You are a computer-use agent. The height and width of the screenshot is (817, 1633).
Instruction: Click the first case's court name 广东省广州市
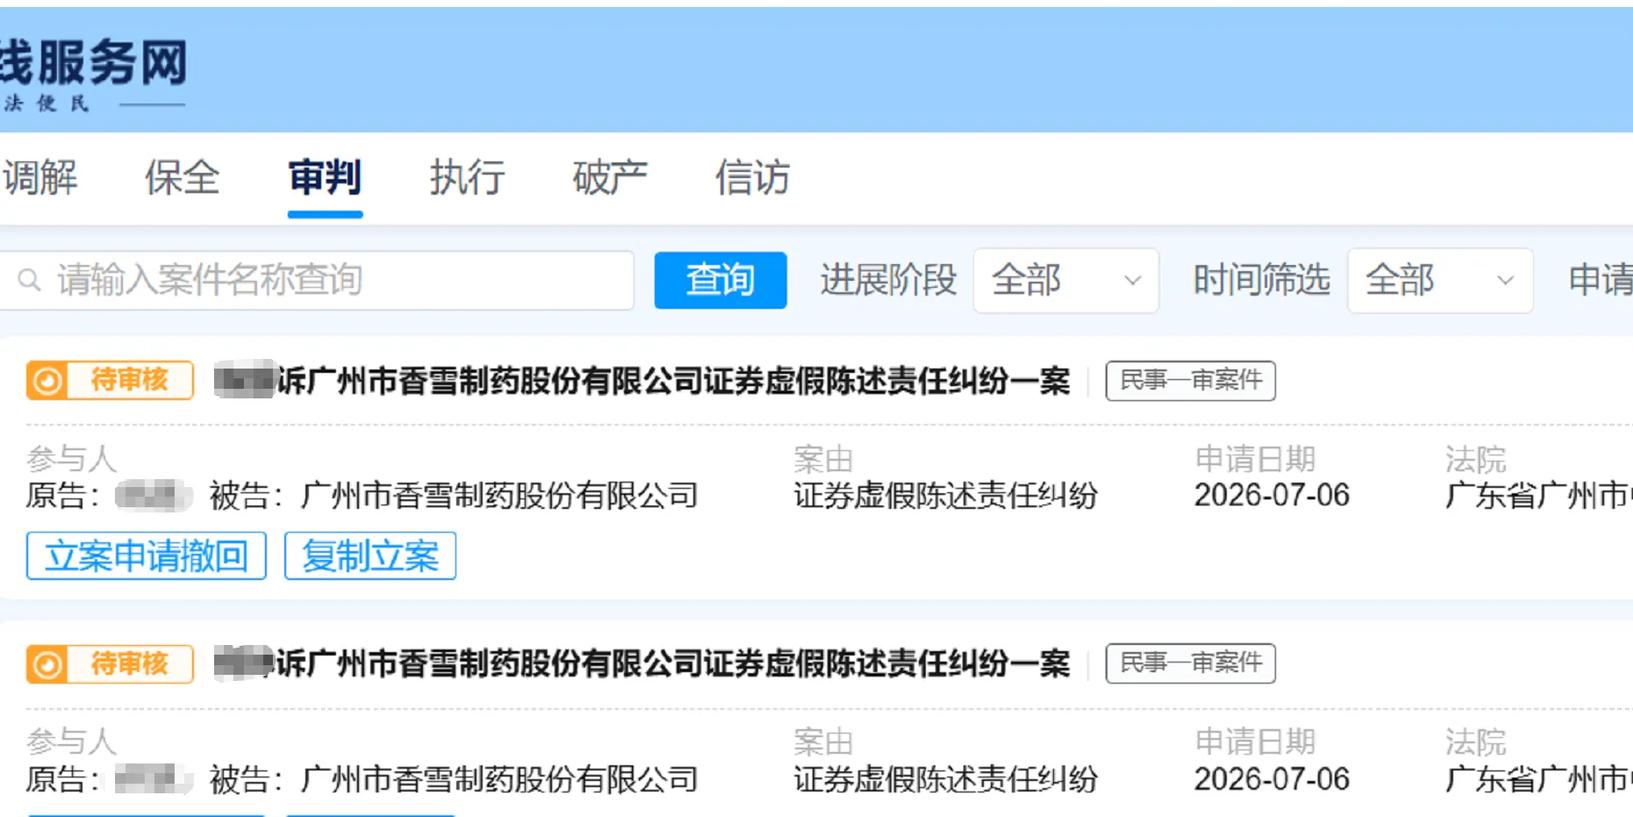[1538, 495]
